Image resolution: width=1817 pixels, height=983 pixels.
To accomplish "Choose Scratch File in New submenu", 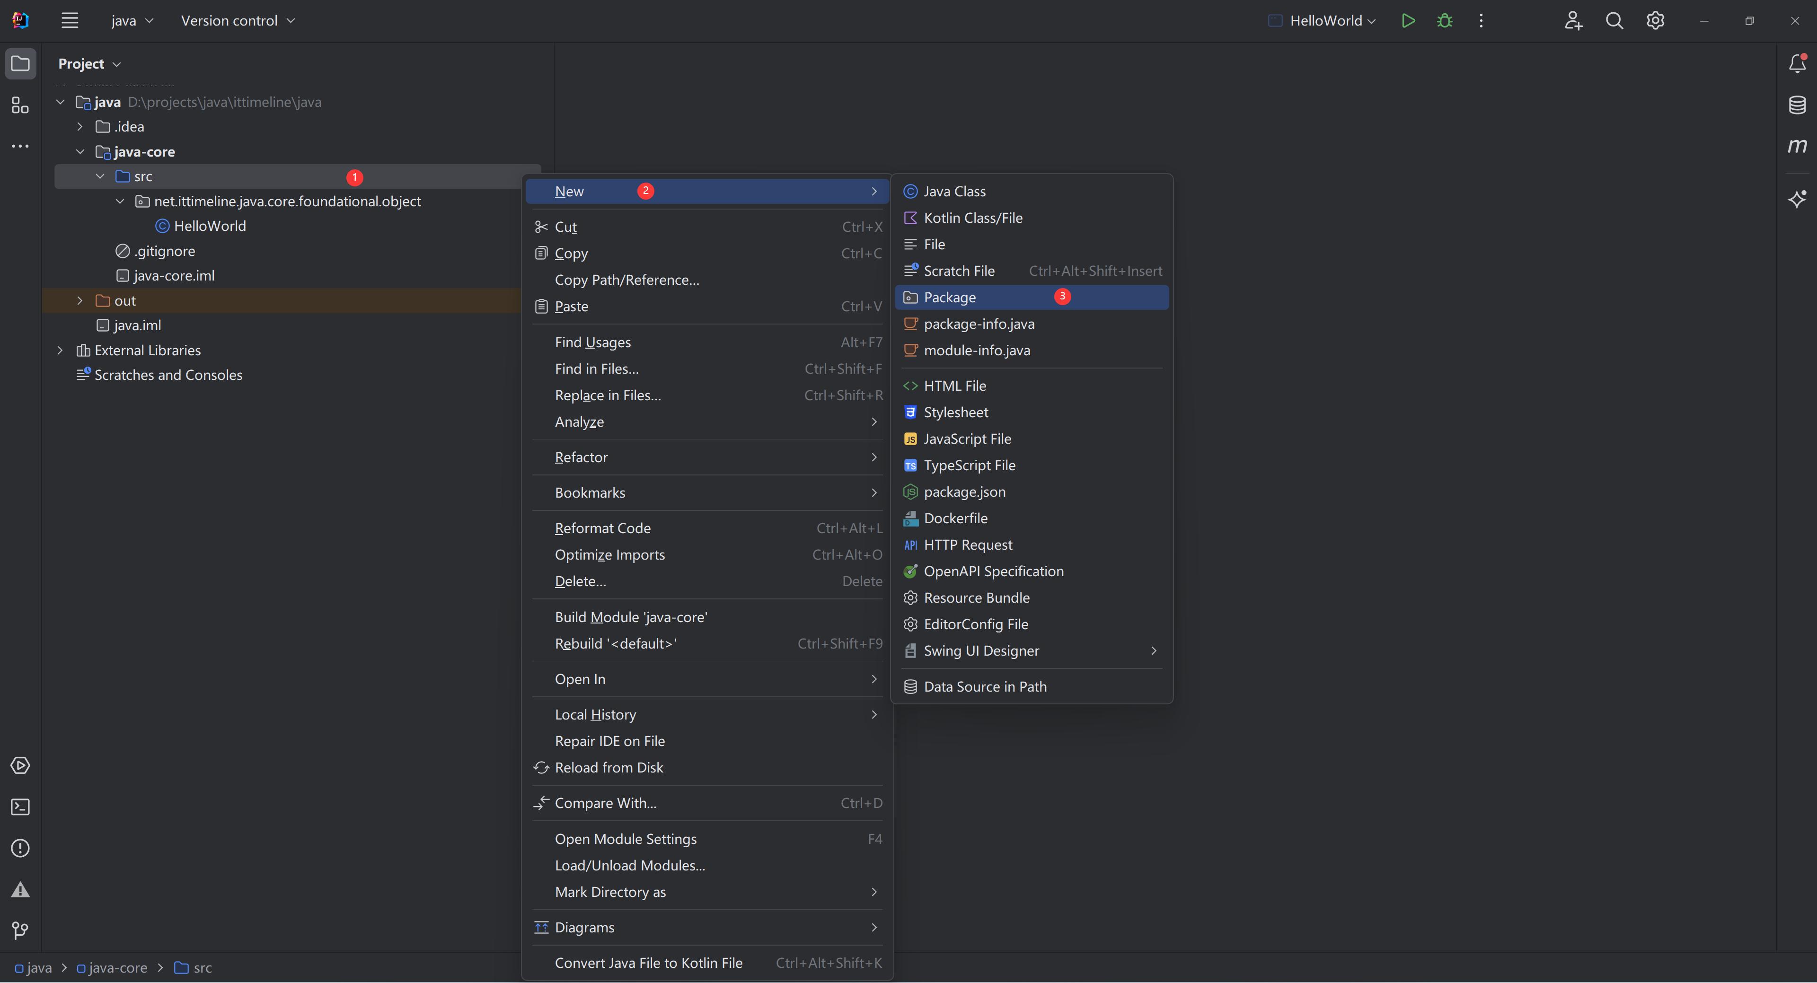I will pyautogui.click(x=1031, y=271).
